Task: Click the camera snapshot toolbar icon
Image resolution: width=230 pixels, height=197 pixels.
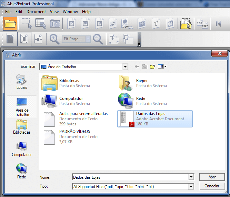Action: click(55, 23)
